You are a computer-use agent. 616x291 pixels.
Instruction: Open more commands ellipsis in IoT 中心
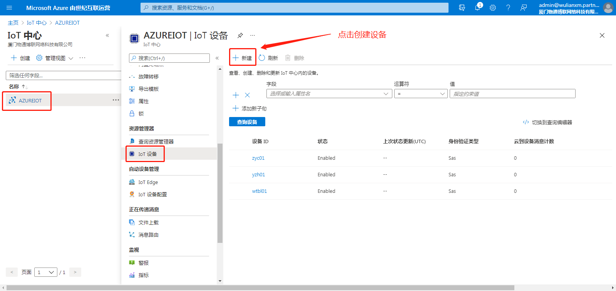tap(82, 58)
